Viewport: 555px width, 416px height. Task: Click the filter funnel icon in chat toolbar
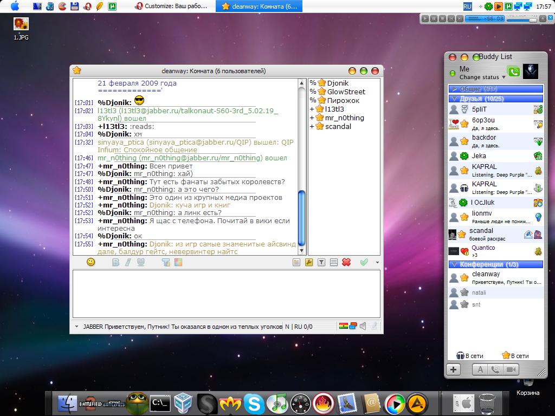pyautogui.click(x=321, y=262)
